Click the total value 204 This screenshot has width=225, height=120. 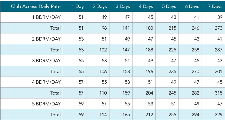[149, 93]
